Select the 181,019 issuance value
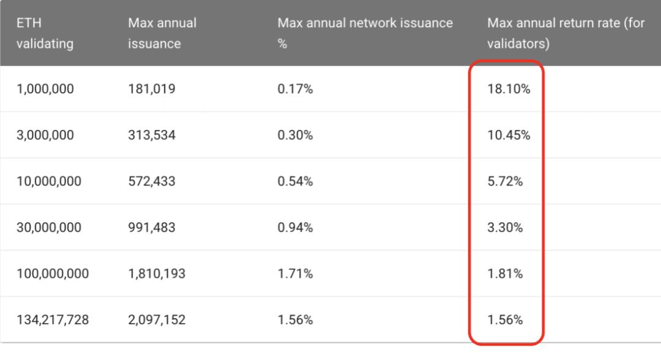Viewport: 661px width, 353px height. [x=152, y=89]
